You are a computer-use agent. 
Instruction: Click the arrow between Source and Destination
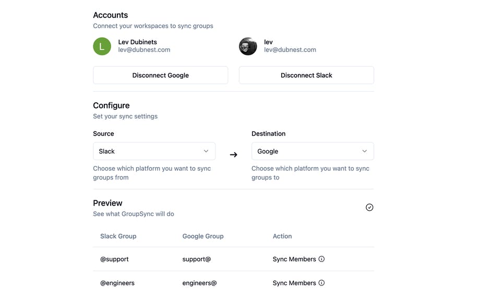(233, 155)
